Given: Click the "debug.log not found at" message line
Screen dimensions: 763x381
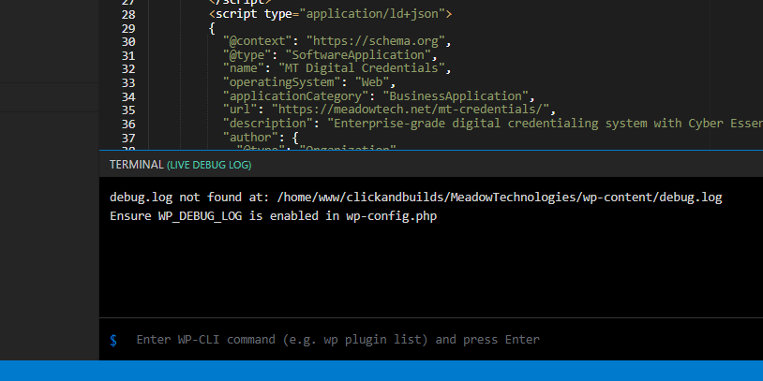Looking at the screenshot, I should pos(415,198).
